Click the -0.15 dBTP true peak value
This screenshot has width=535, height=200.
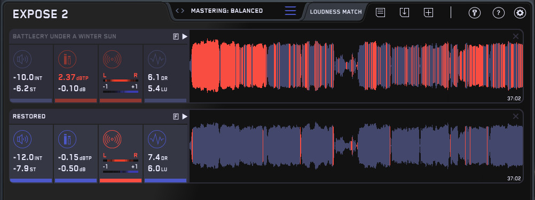tap(75, 158)
